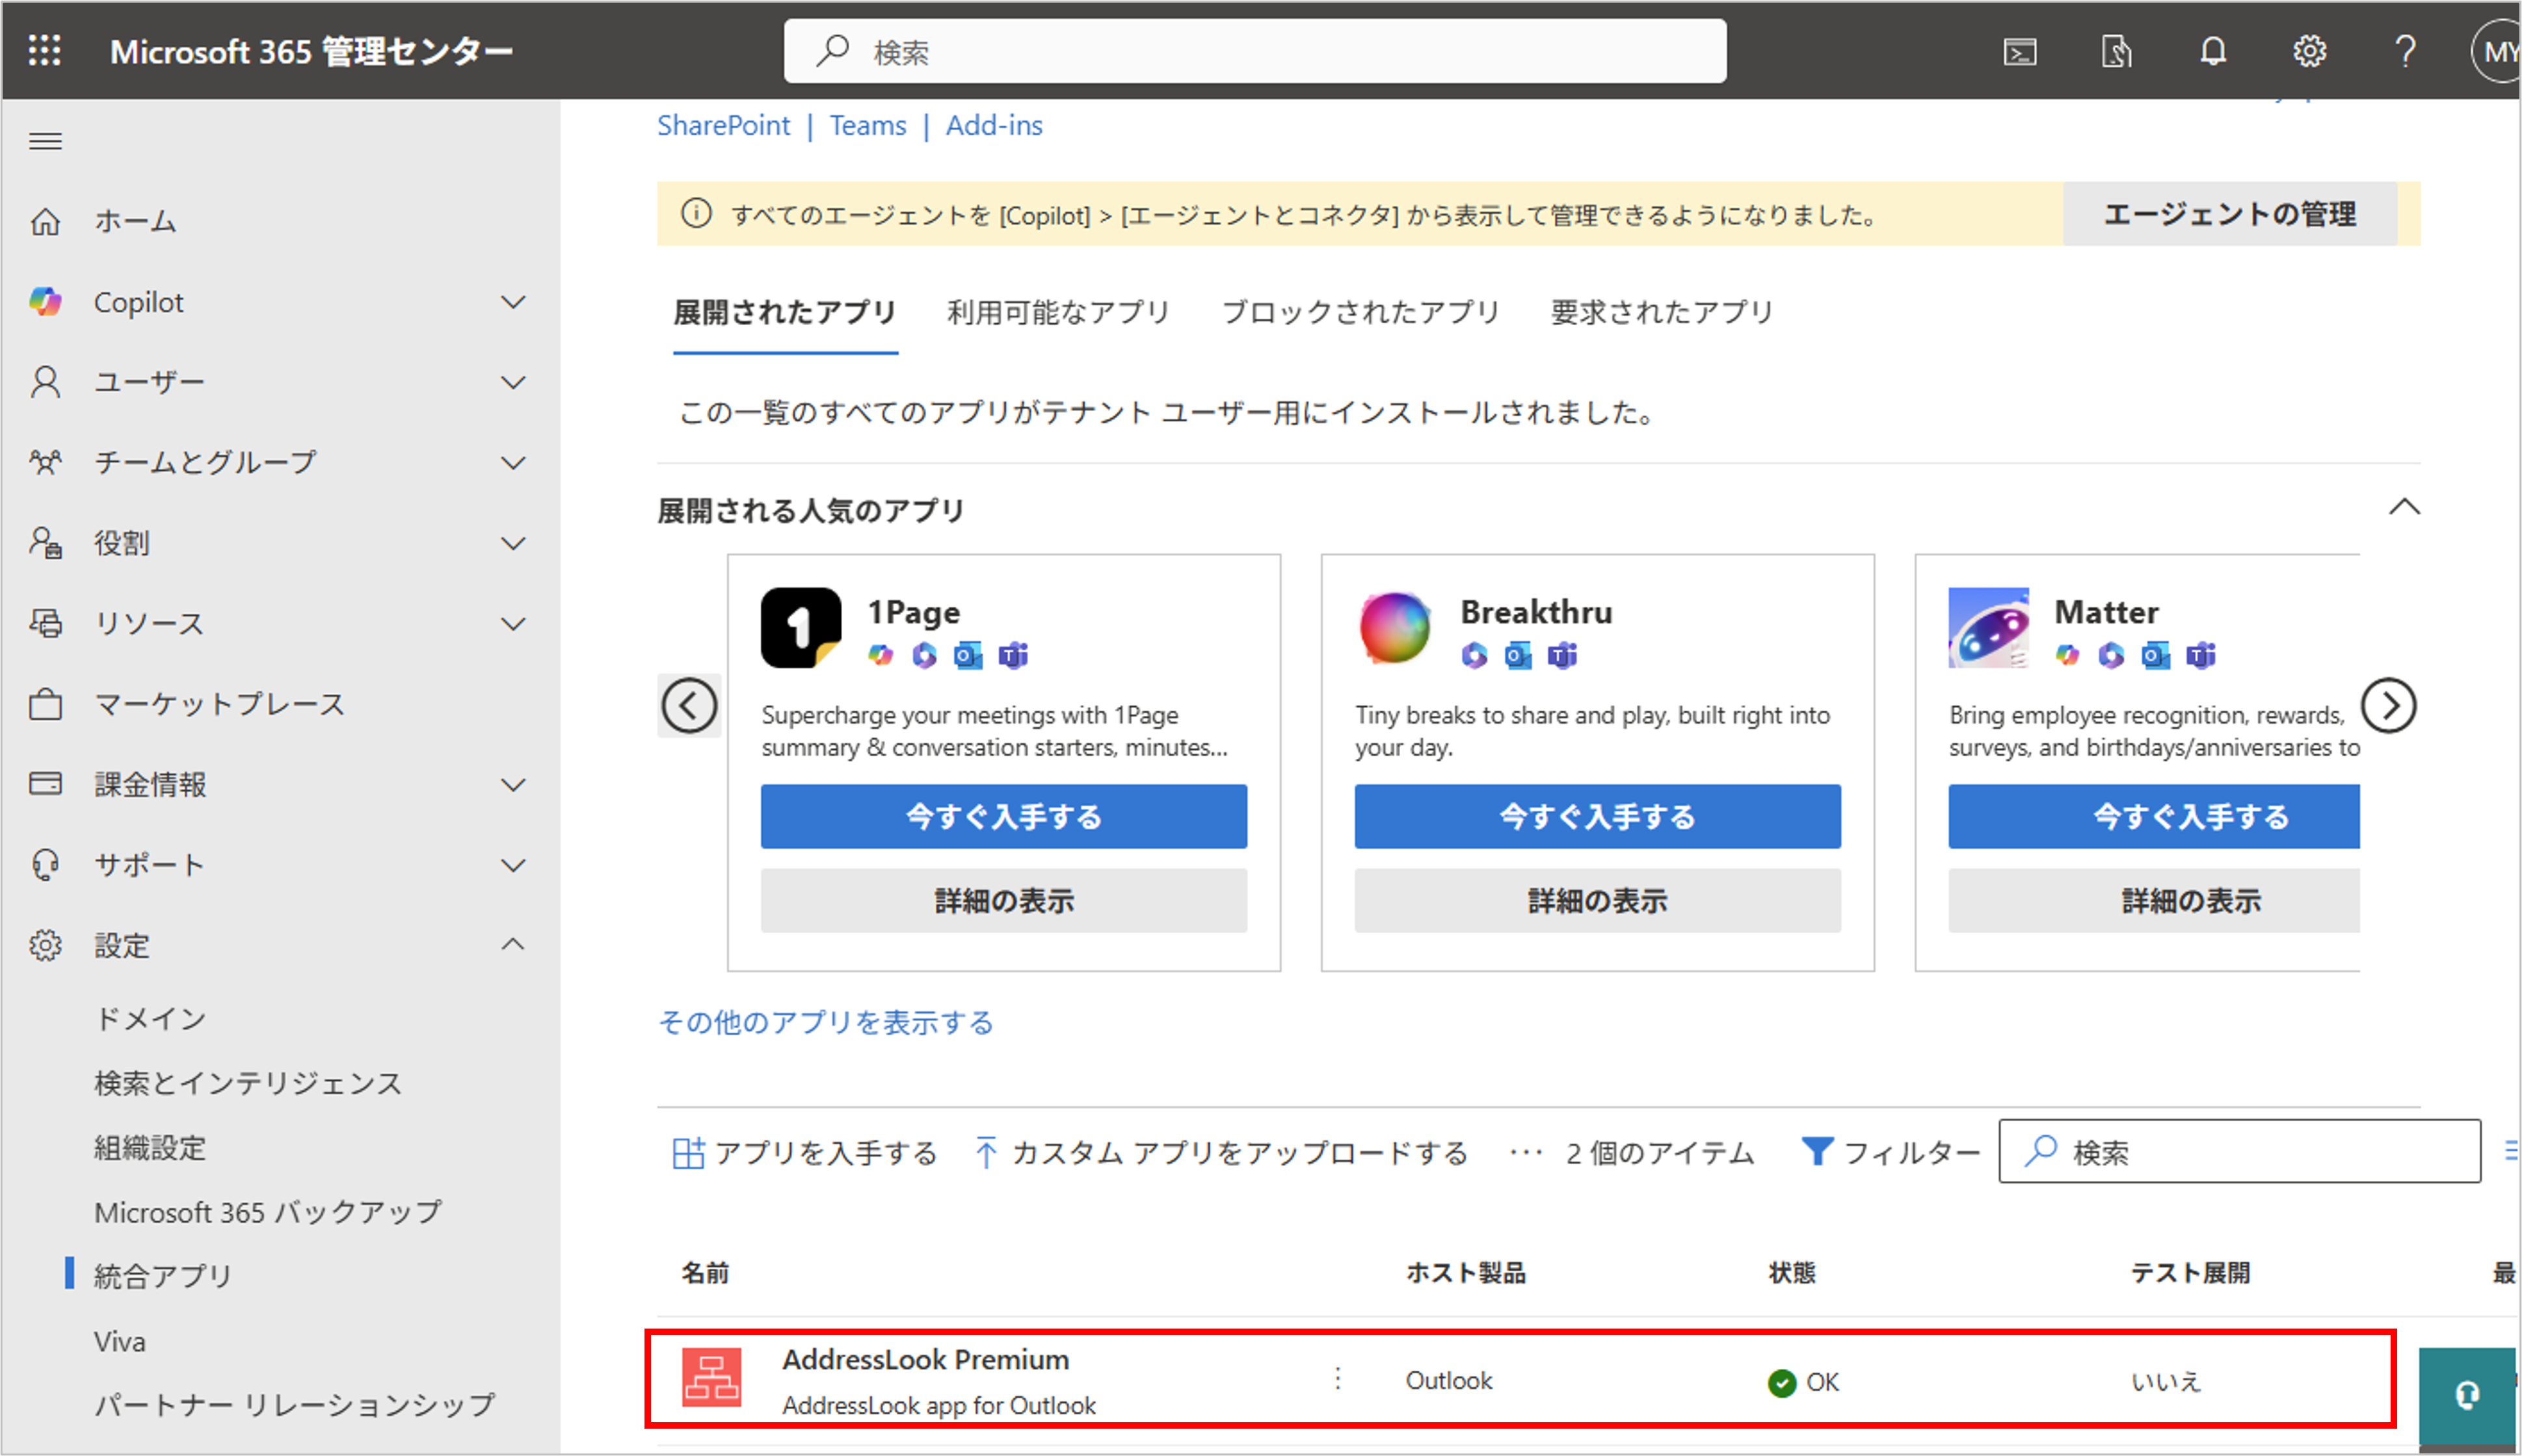The width and height of the screenshot is (2522, 1456).
Task: Open Cloud Shell terminal icon in header
Action: coord(2019,52)
